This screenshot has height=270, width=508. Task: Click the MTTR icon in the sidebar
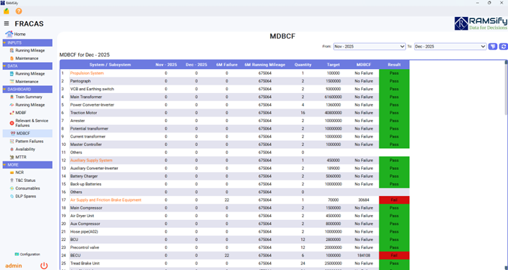pyautogui.click(x=12, y=157)
